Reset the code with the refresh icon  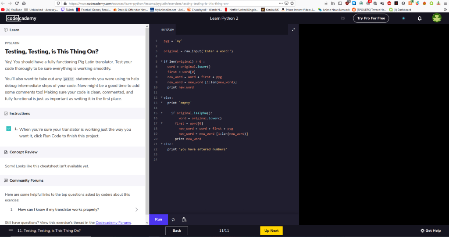tap(173, 219)
